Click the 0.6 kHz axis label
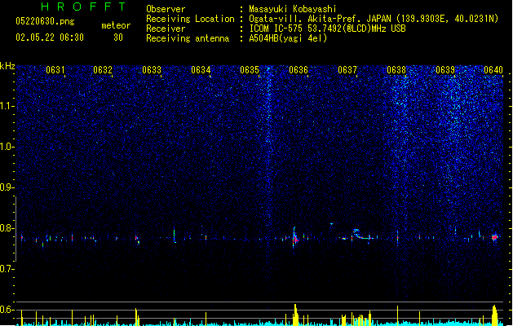The width and height of the screenshot is (513, 326). click(x=7, y=310)
